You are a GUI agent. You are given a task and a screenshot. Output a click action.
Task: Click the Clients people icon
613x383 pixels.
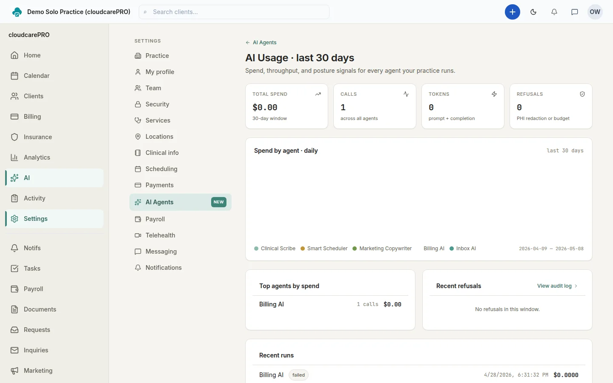(14, 96)
